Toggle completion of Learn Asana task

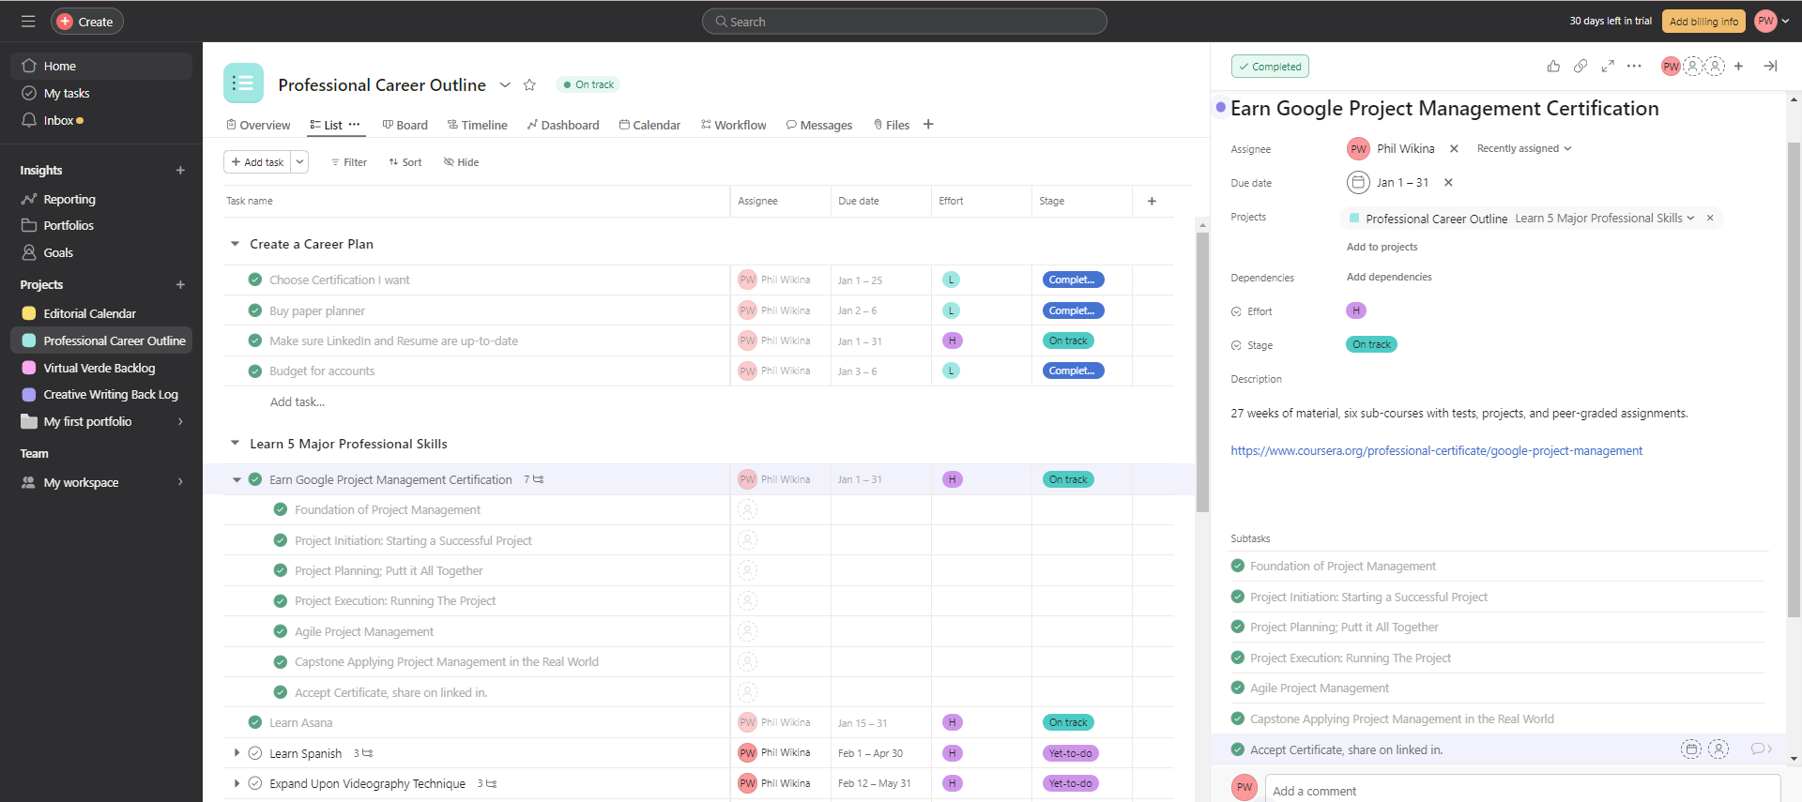pyautogui.click(x=254, y=722)
